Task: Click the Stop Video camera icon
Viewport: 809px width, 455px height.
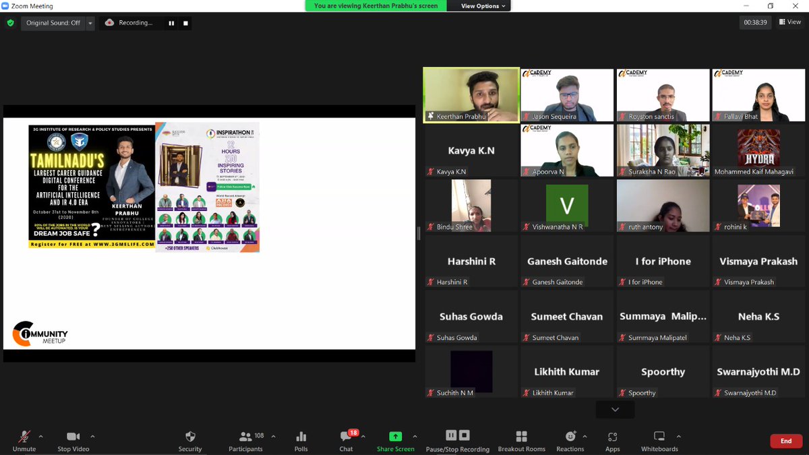Action: 73,437
